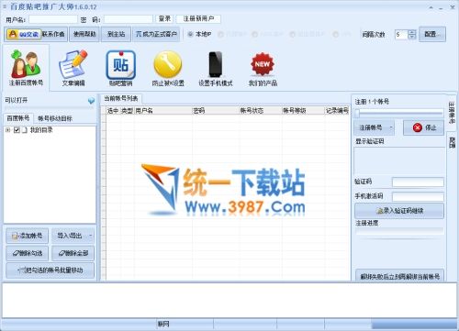Click the 添加帐号 button
Screen dimensions: 459x331
[27, 236]
